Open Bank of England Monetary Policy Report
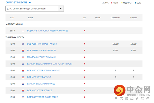 (x=50, y=64)
